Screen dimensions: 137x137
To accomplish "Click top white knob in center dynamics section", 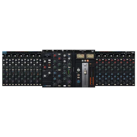I will pos(65,56).
